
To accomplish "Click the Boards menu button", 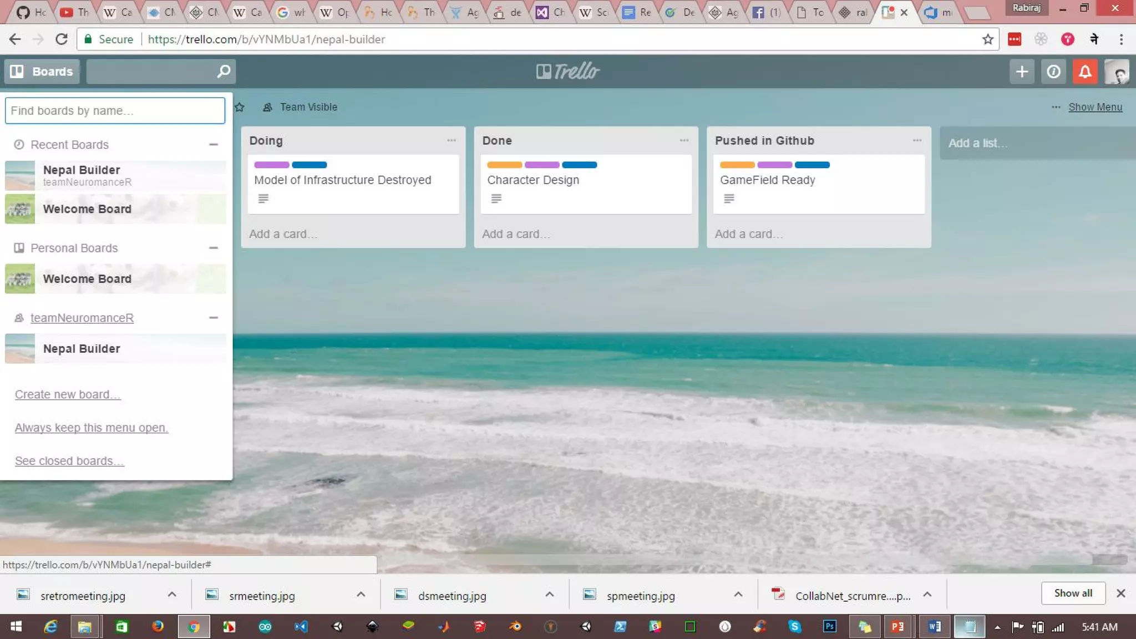I will click(42, 72).
